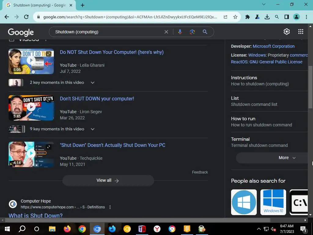The image size is (313, 235).
Task: Click the horizontal page scrollbar
Action: point(137,220)
